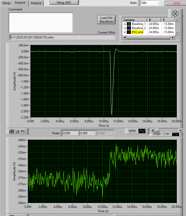Click the Baseline_2 cursor glyph icon
The width and height of the screenshot is (186, 216).
[x=129, y=28]
